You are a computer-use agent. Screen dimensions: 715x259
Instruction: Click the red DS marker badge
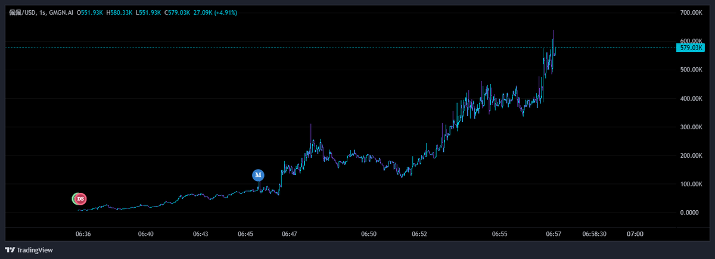click(x=80, y=199)
